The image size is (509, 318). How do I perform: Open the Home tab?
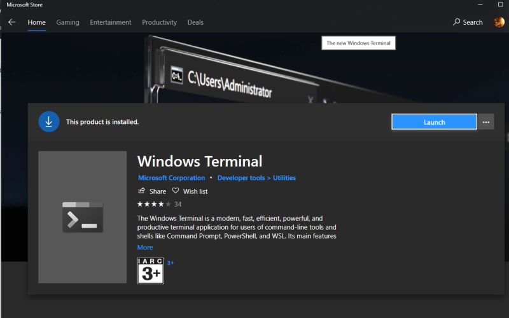click(x=36, y=22)
